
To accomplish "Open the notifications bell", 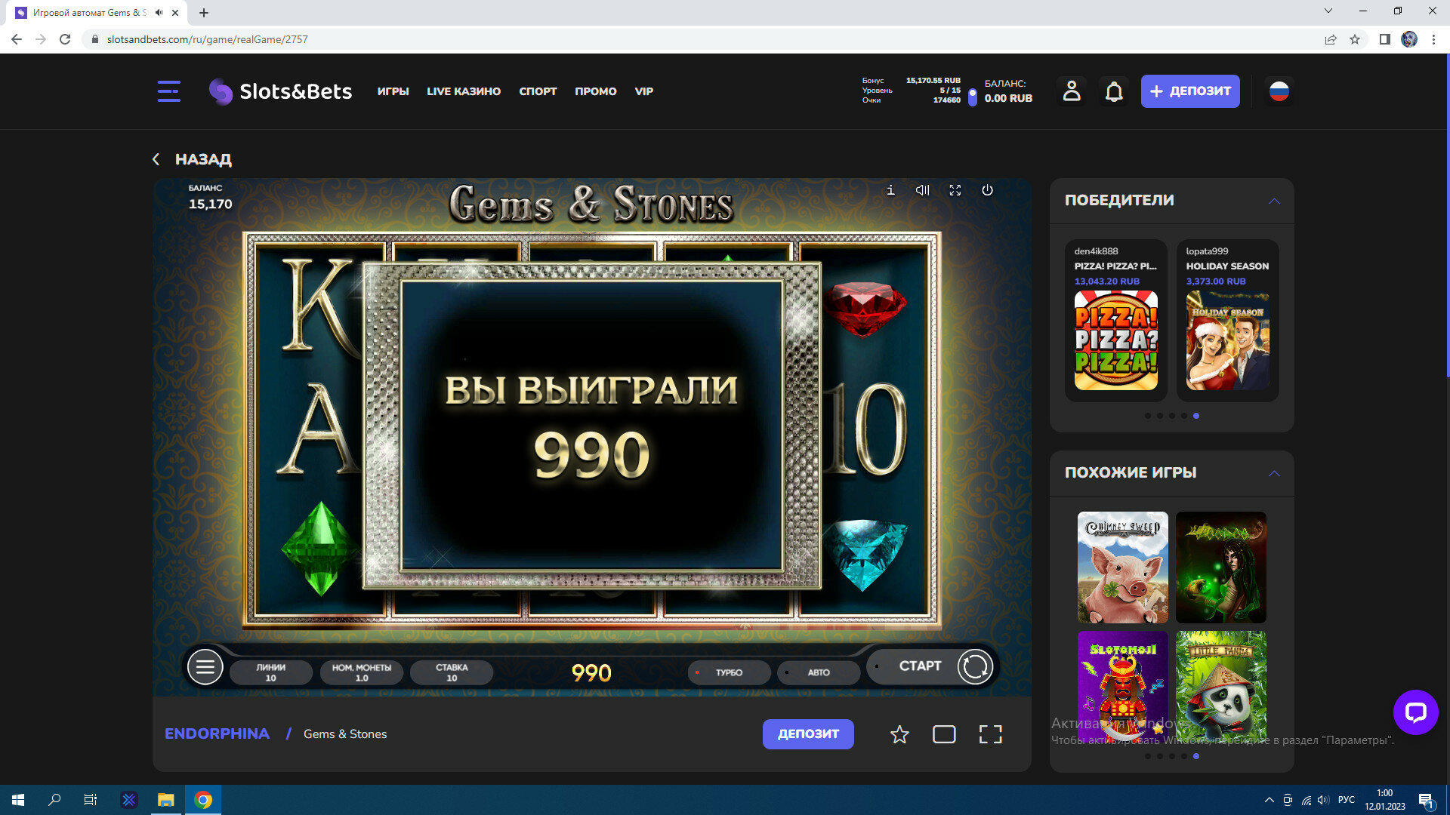I will (1114, 91).
